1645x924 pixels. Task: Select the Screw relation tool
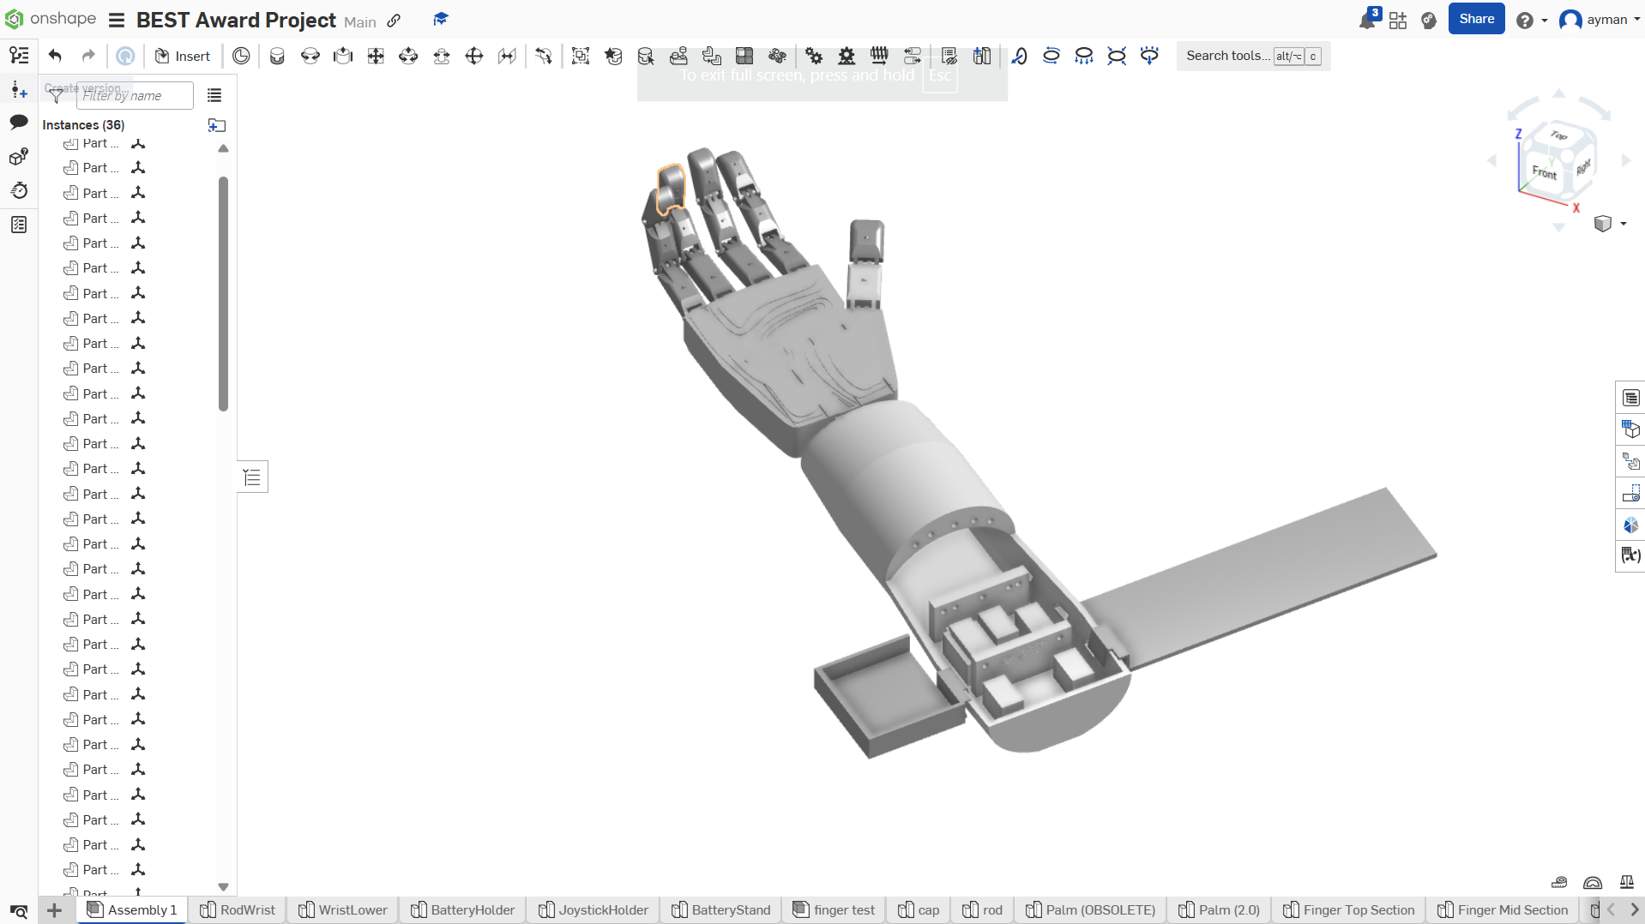(x=879, y=56)
